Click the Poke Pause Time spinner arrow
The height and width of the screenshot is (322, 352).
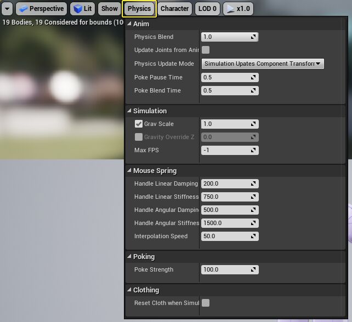pyautogui.click(x=253, y=78)
